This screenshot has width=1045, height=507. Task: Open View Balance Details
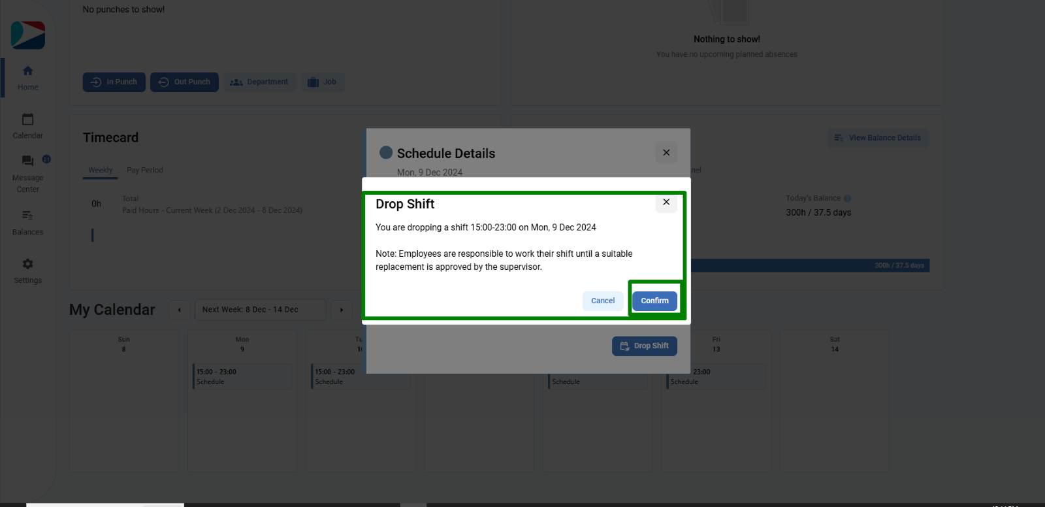(x=878, y=138)
